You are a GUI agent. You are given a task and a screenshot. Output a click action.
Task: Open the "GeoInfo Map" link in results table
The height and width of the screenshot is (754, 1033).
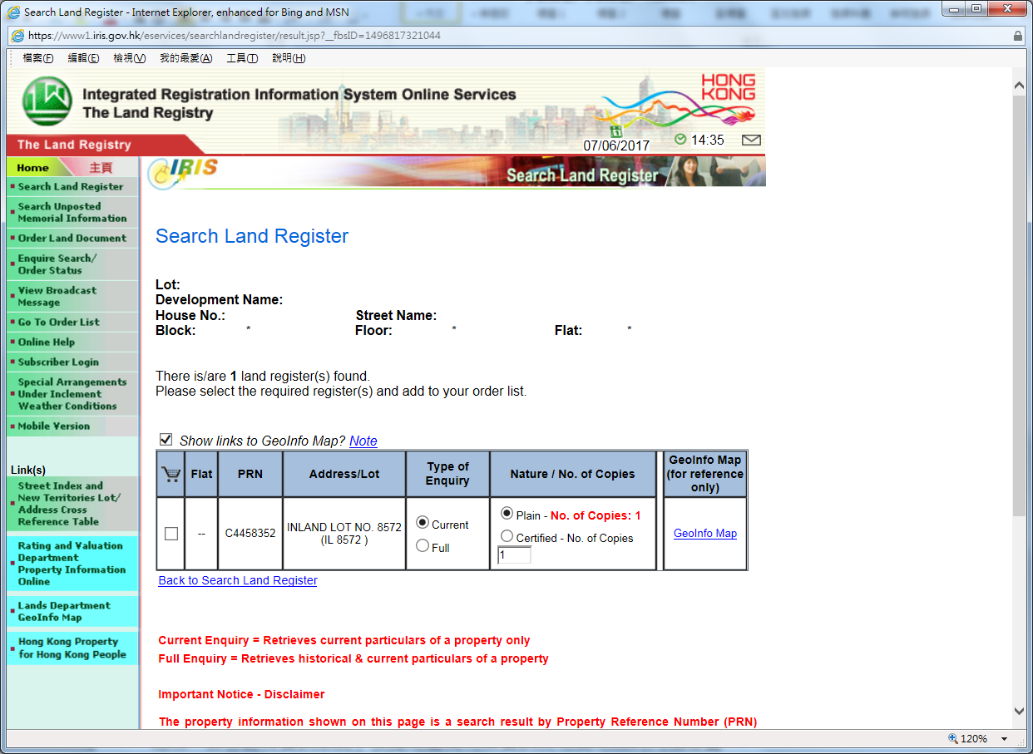point(704,533)
